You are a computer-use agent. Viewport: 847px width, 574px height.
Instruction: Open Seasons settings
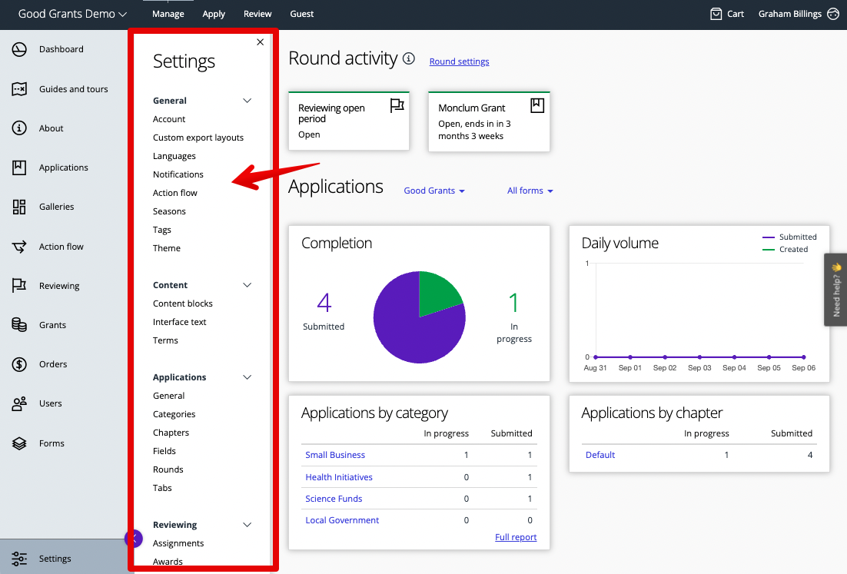pyautogui.click(x=169, y=211)
